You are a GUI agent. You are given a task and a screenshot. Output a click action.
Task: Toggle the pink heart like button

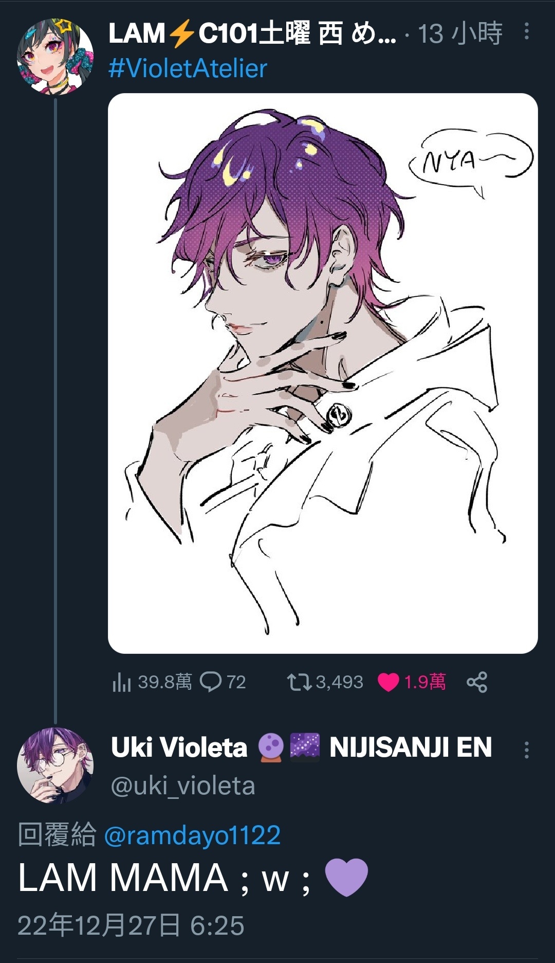point(388,683)
